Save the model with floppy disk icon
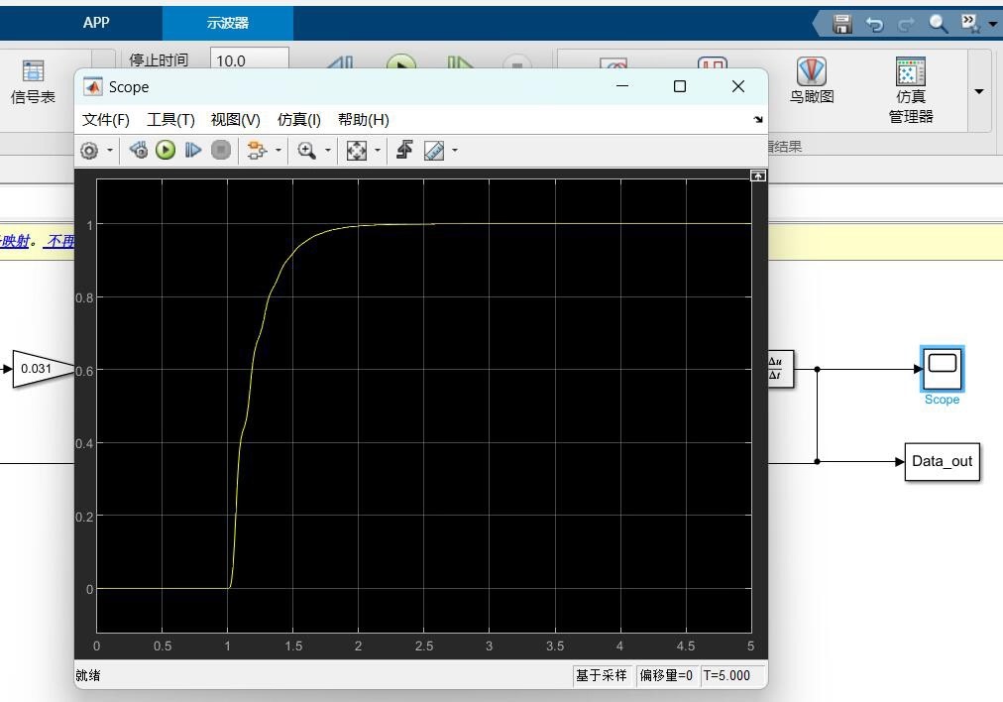Viewport: 1003px width, 702px height. point(842,25)
